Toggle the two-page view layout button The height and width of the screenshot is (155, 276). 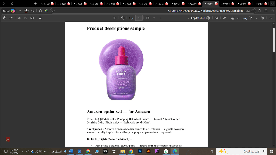click(x=115, y=18)
